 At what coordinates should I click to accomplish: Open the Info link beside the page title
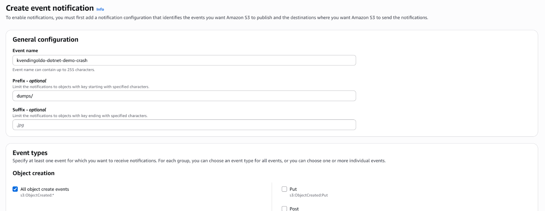(100, 9)
